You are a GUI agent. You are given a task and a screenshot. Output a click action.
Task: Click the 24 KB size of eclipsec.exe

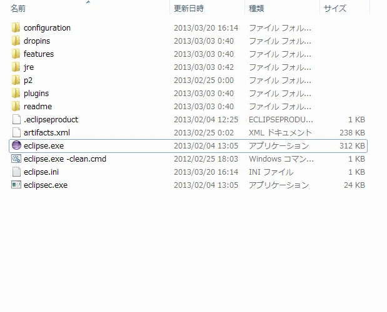tap(354, 185)
